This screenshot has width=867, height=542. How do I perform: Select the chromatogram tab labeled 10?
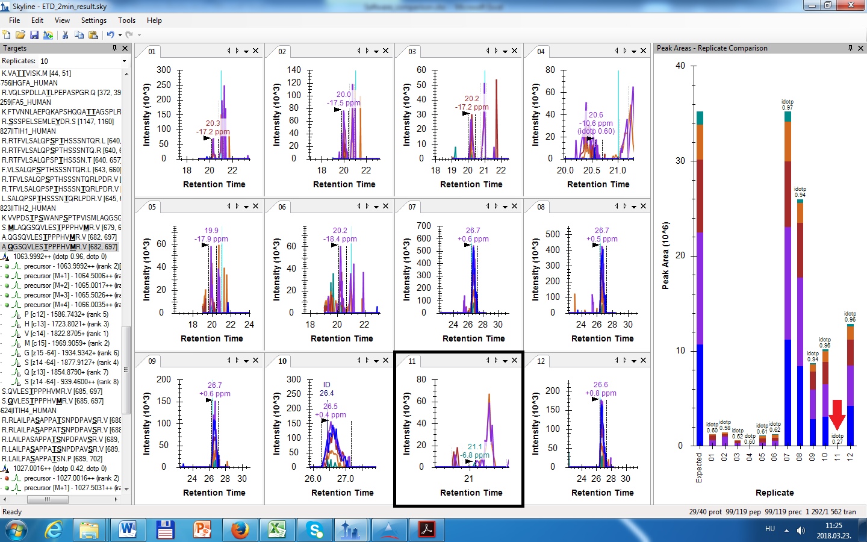click(282, 361)
